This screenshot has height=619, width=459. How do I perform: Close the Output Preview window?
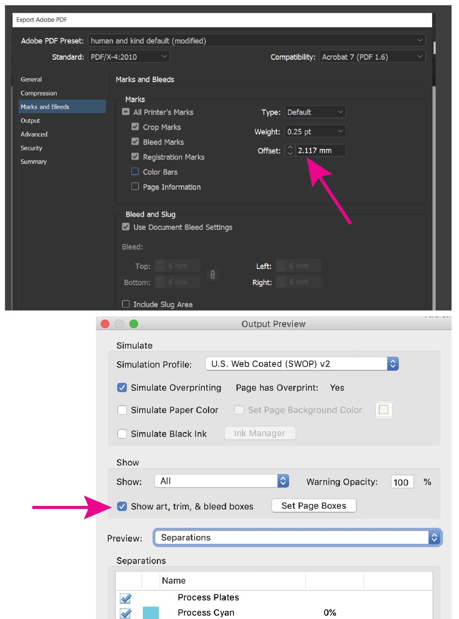(x=105, y=324)
